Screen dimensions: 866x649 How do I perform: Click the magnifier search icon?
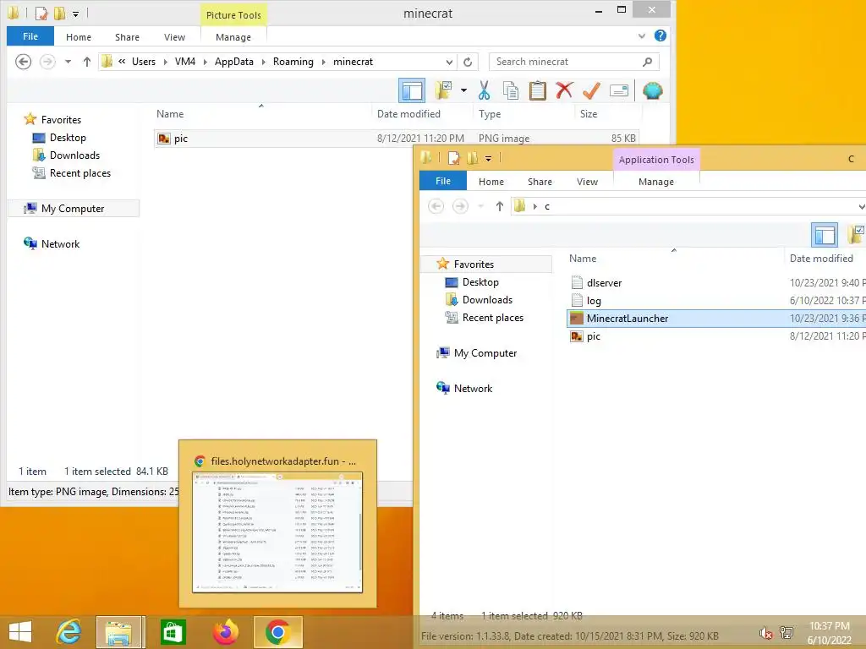(x=647, y=62)
